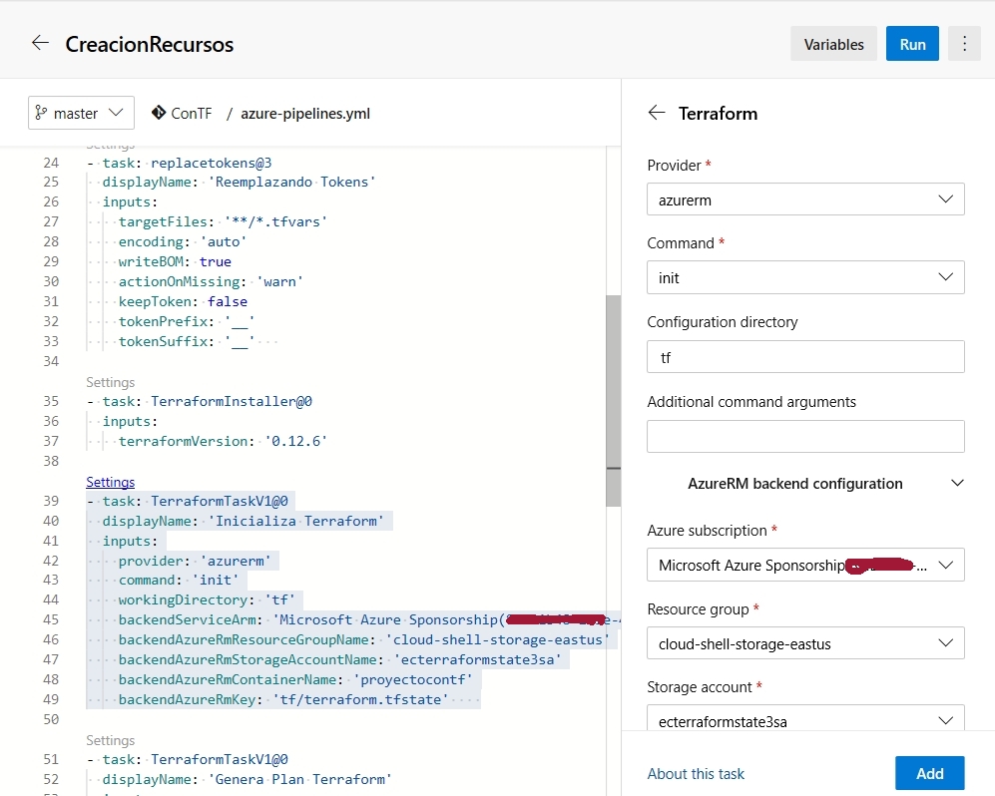Click the displayName 'Reemplazando Tokens' line
Viewport: 995px width, 796px height.
tap(239, 182)
